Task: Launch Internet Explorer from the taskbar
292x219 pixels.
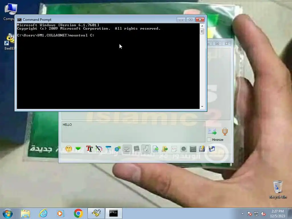Action: [43, 213]
